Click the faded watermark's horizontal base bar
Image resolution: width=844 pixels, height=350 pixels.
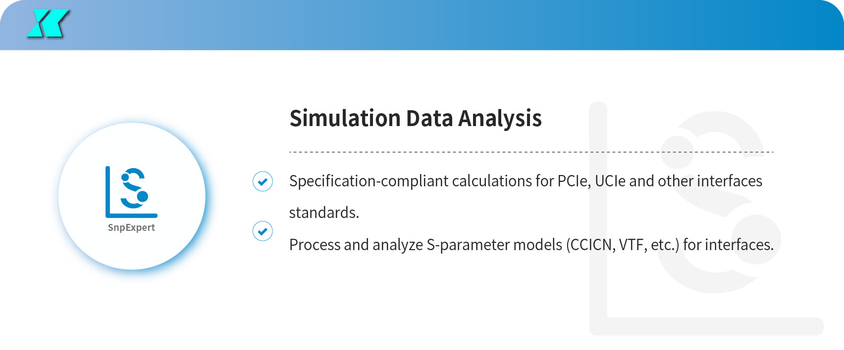(713, 326)
